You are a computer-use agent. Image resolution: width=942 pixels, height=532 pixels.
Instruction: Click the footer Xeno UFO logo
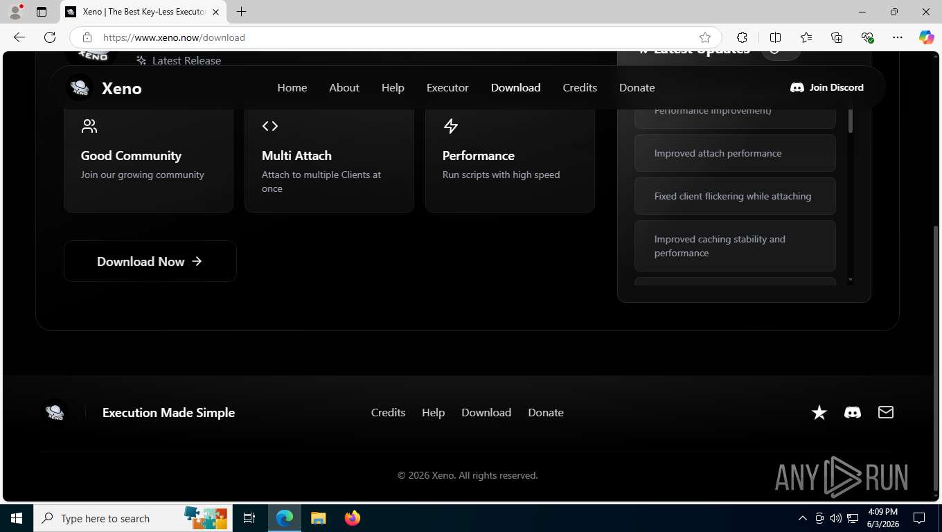55,412
